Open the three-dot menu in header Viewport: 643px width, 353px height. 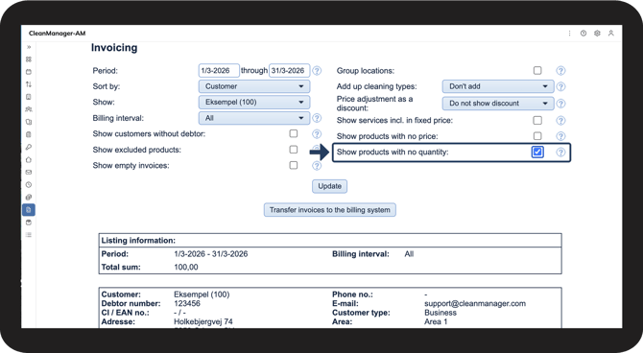[x=569, y=34]
